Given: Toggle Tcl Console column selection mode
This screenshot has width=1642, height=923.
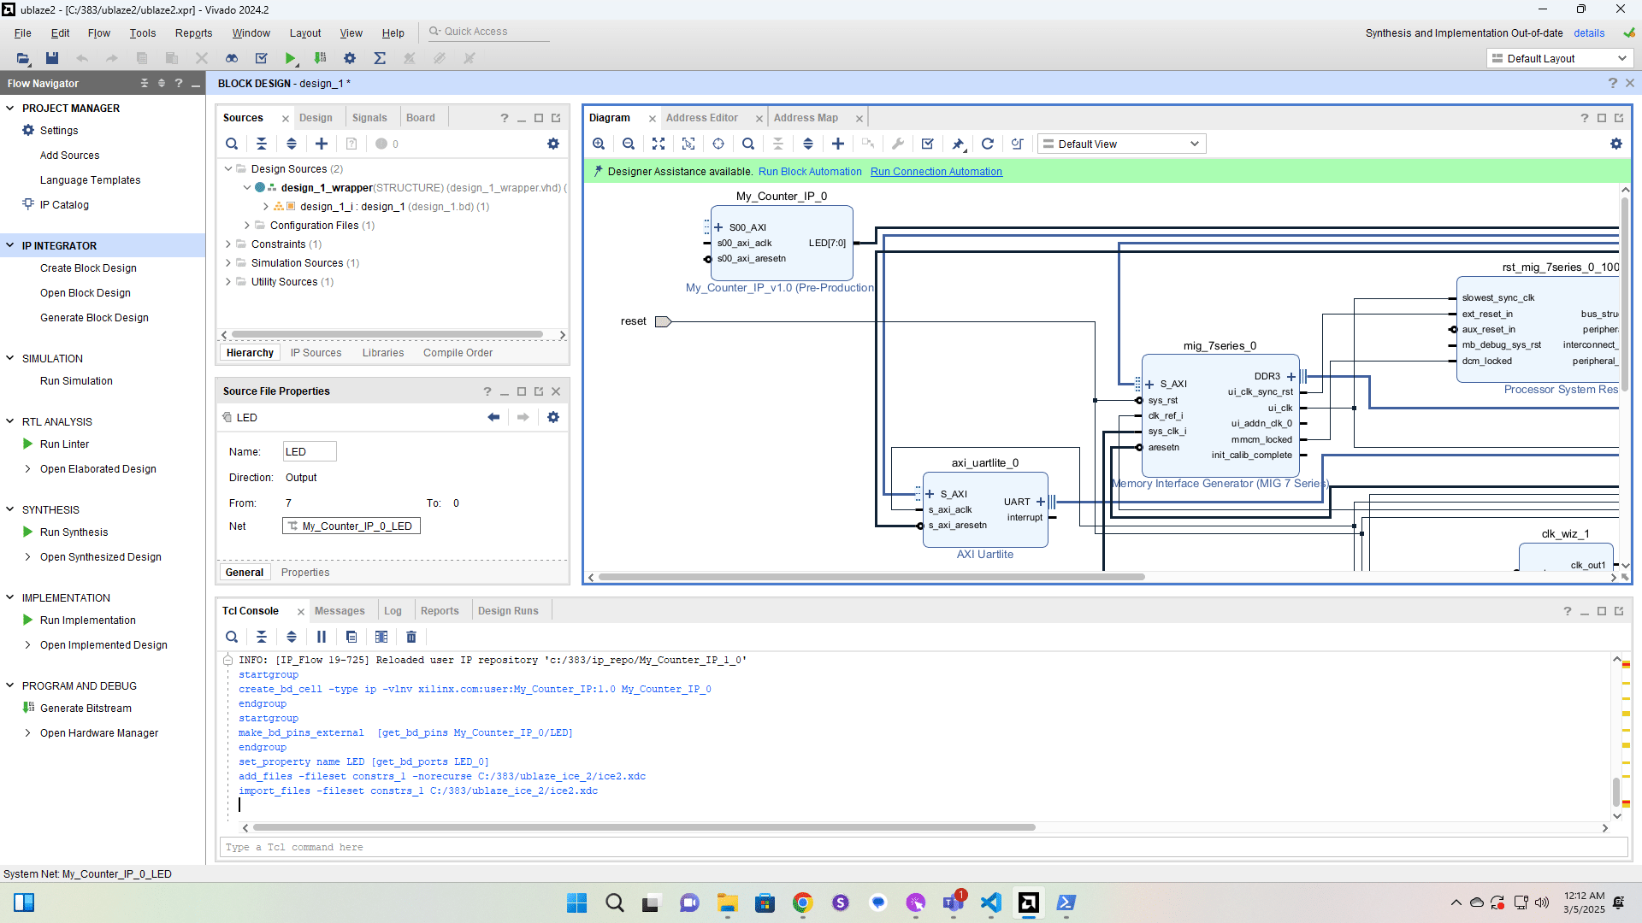Looking at the screenshot, I should tap(381, 637).
